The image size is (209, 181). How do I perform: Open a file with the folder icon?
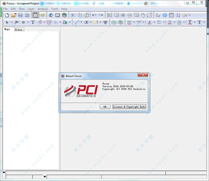pos(14,15)
